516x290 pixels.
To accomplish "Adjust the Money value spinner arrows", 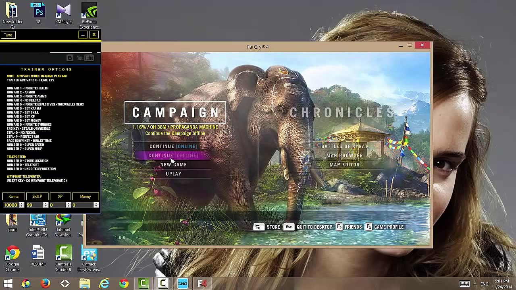I will 96,205.
